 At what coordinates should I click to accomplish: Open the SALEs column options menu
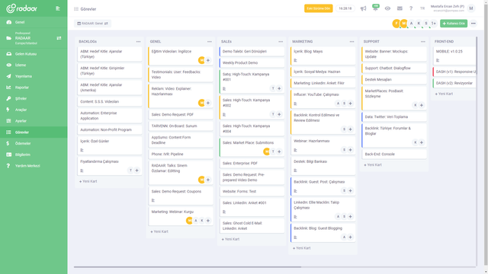point(281,41)
